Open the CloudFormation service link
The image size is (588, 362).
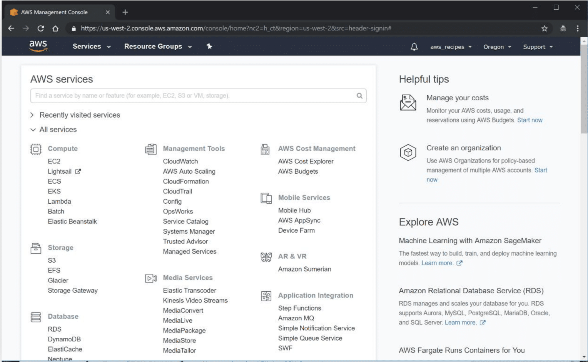coord(186,181)
